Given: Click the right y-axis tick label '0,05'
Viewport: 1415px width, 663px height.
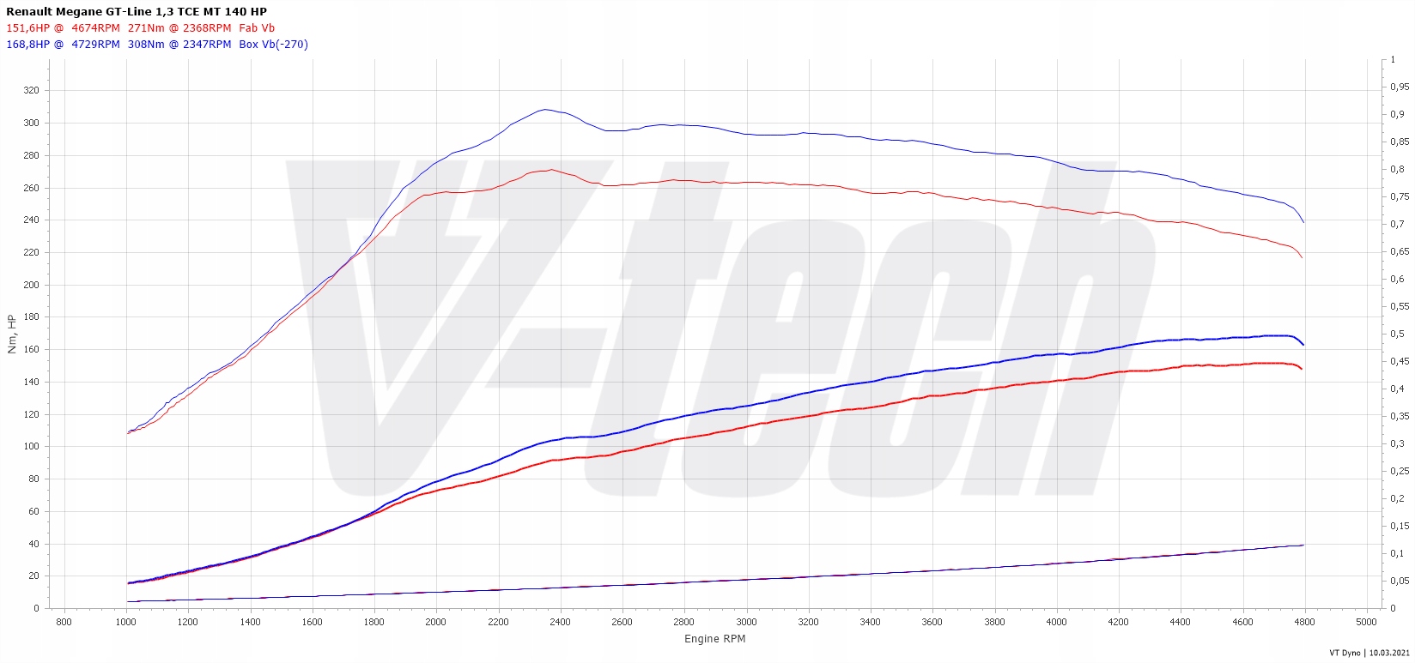Looking at the screenshot, I should pyautogui.click(x=1400, y=582).
